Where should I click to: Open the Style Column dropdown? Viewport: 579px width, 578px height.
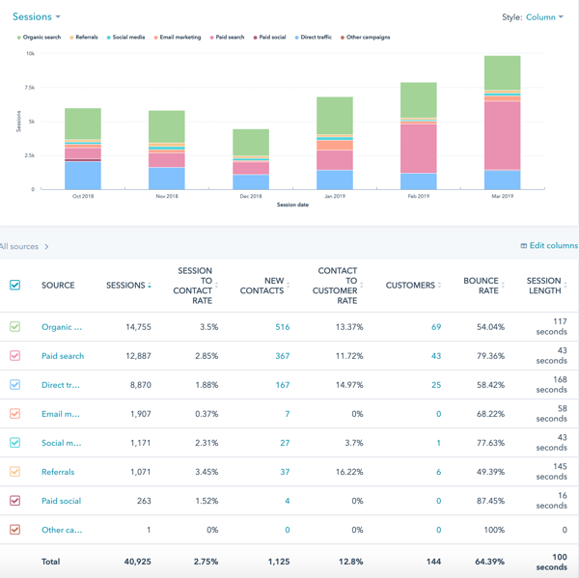click(x=545, y=17)
